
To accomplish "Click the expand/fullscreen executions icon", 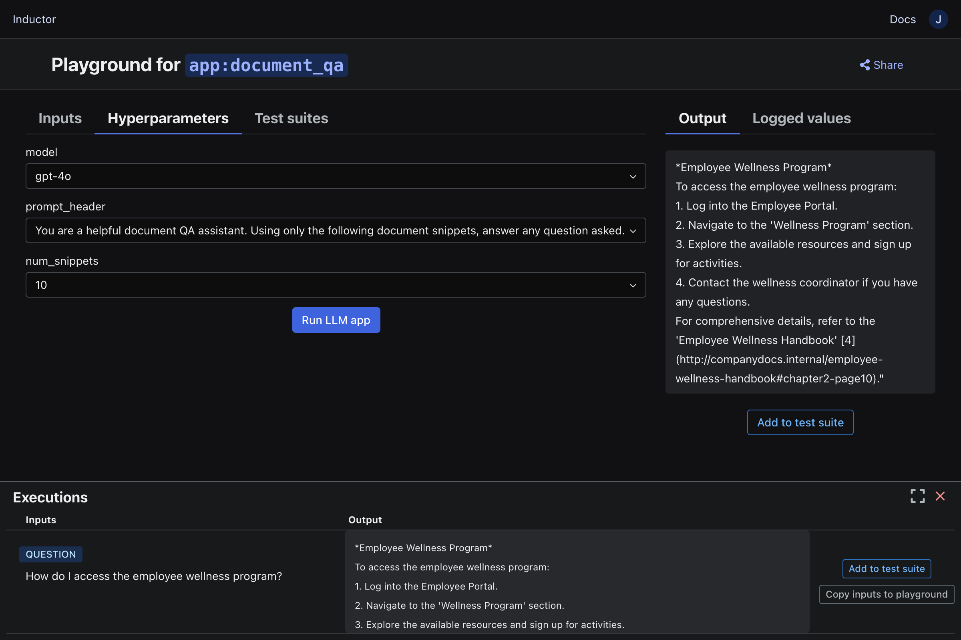I will click(x=917, y=495).
